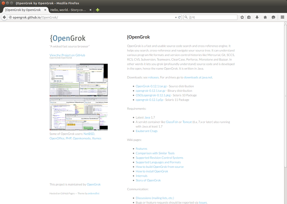Download OSOLopengrok-0.12.1.pkg package
Viewport: 287px width, 204px height.
pos(153,95)
